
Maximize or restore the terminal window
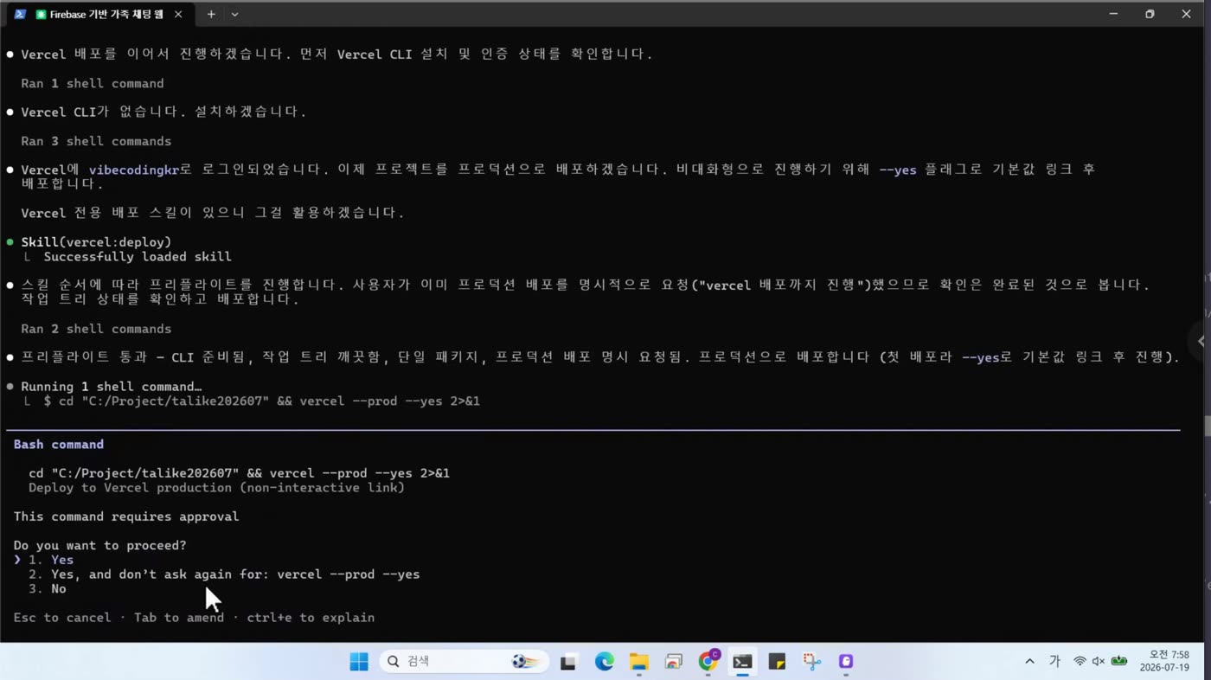click(1150, 14)
